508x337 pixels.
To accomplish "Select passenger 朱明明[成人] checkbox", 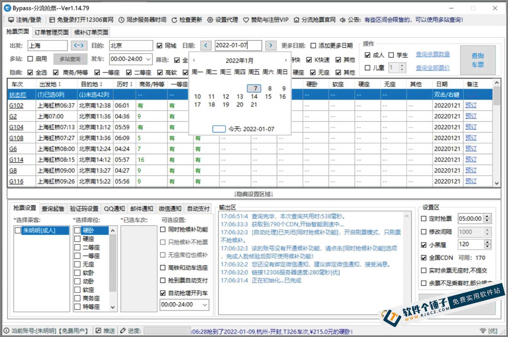I will (x=18, y=231).
